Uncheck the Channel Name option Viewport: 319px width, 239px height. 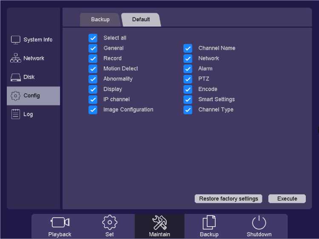188,48
